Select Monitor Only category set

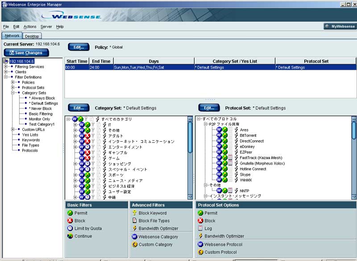click(39, 119)
